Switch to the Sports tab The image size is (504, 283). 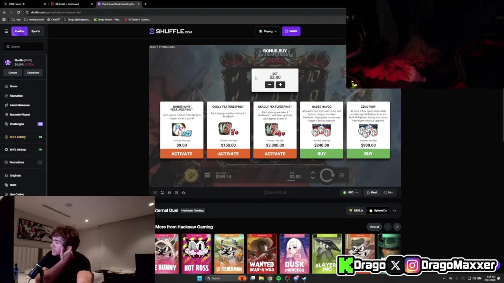tap(35, 31)
